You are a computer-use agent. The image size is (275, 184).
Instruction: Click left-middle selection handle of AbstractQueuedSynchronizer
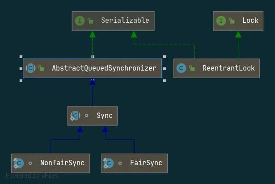tap(21, 68)
